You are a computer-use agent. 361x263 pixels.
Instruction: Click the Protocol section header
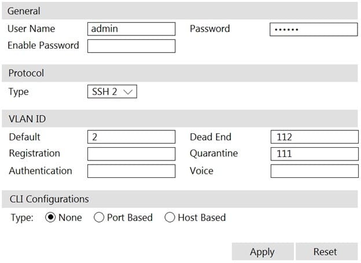(179, 73)
